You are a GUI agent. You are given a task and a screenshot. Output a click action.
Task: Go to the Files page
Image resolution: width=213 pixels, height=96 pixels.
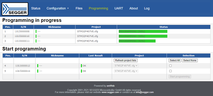coord(79,8)
